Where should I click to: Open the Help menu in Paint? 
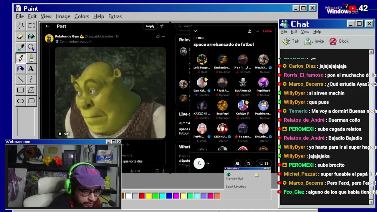98,16
